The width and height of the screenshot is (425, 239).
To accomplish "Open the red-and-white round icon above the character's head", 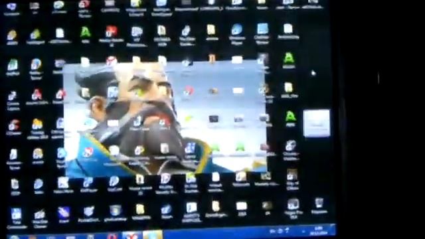I will [x=112, y=62].
